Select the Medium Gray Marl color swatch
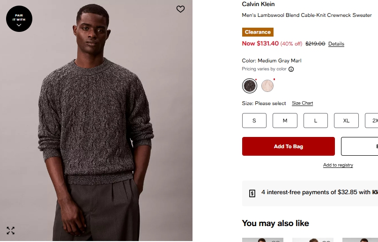378x242 pixels. click(250, 86)
